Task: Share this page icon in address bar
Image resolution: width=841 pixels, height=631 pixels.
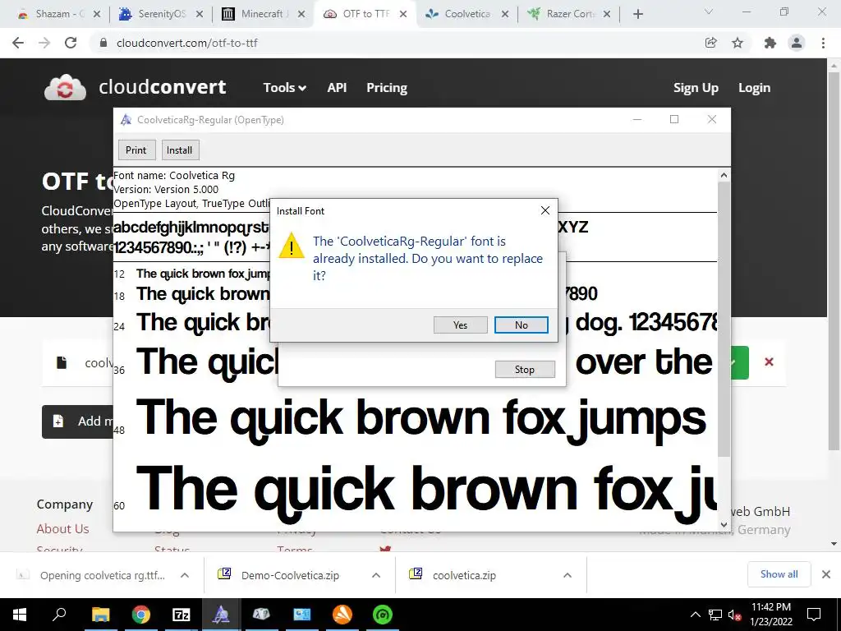Action: point(711,43)
